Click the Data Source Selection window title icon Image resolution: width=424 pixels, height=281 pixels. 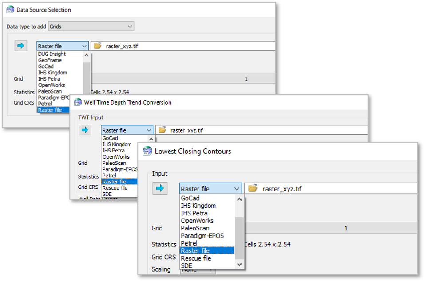point(10,10)
